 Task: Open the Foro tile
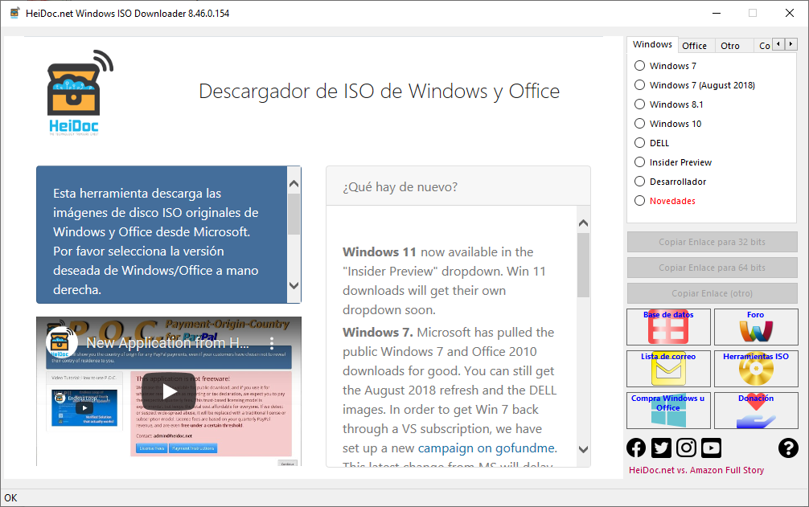coord(755,327)
